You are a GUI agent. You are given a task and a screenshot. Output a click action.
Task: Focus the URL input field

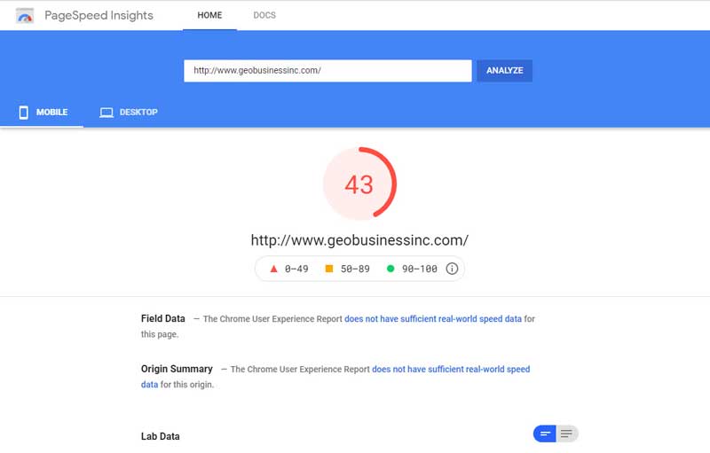click(x=327, y=71)
